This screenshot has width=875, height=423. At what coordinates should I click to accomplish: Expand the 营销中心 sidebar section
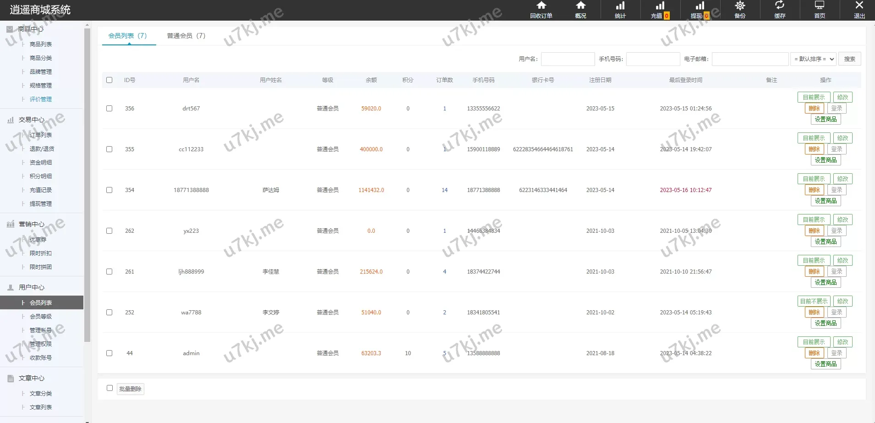click(x=32, y=224)
